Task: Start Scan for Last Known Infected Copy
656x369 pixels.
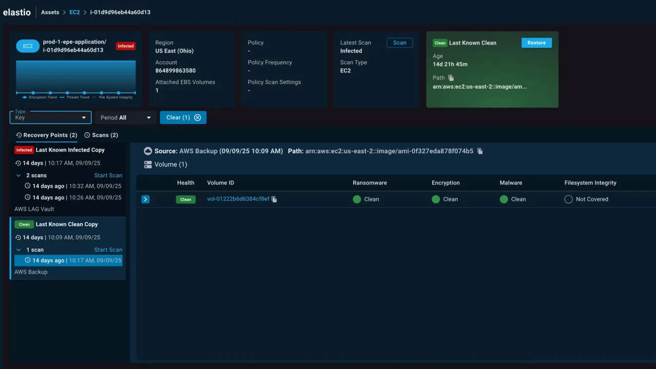Action: tap(108, 175)
